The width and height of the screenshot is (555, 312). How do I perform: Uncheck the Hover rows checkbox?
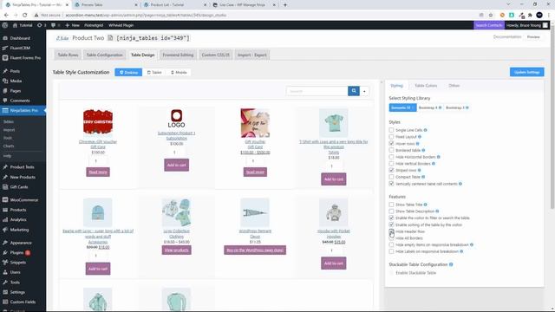coord(391,143)
